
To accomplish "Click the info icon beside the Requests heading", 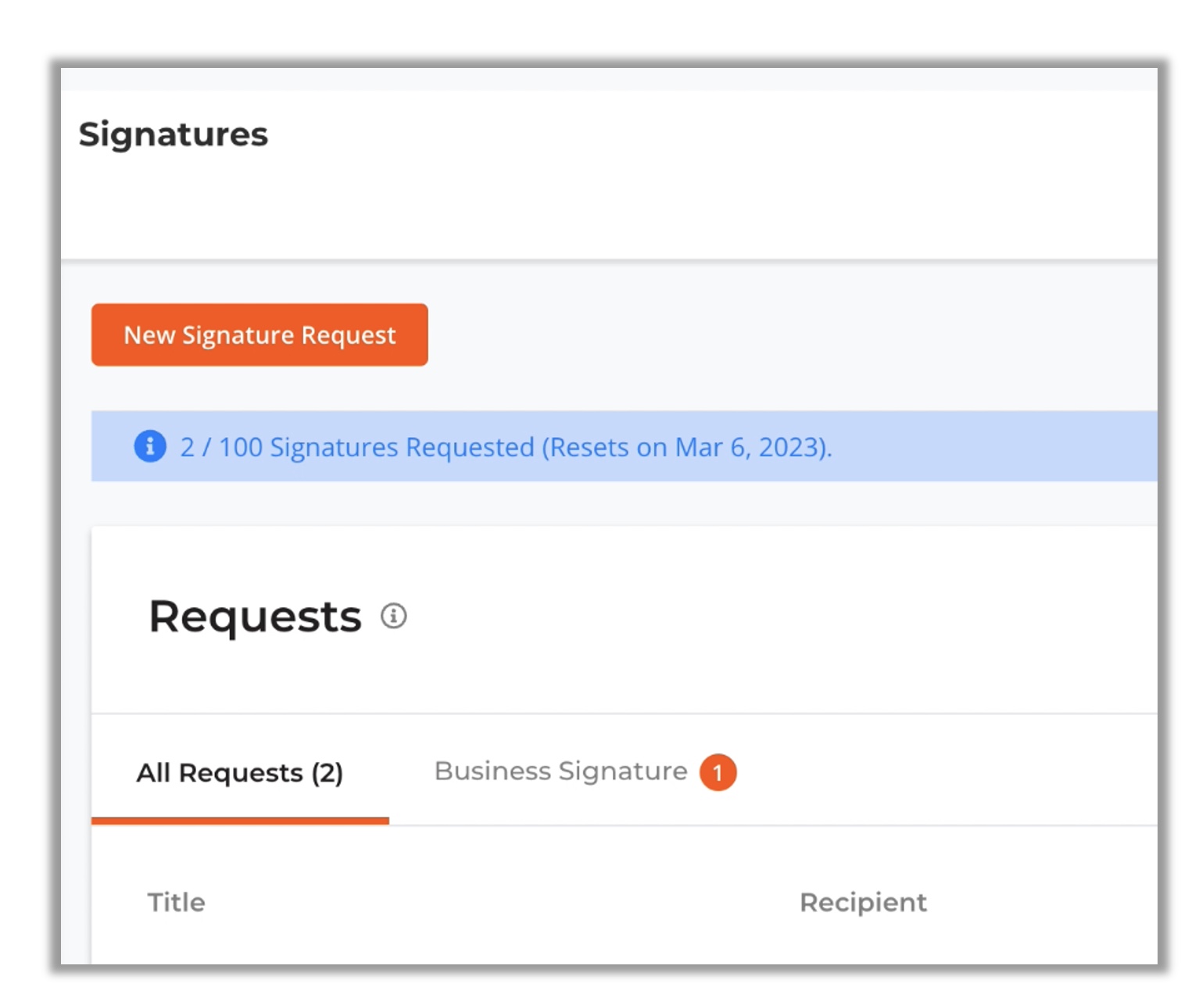I will (394, 616).
